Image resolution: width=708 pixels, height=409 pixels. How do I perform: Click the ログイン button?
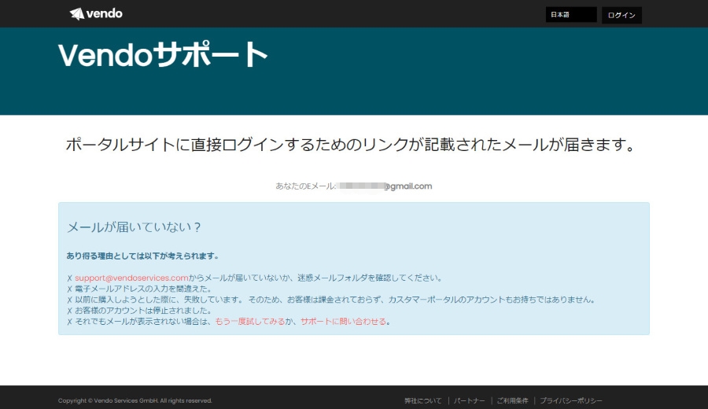(621, 16)
